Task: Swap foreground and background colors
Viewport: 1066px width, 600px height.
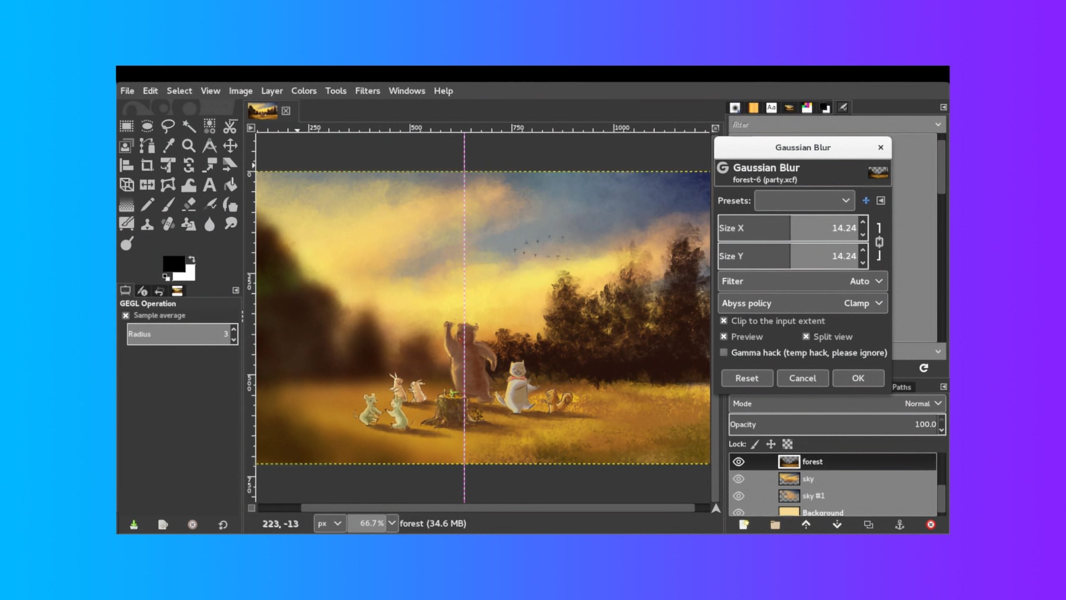Action: (x=192, y=259)
